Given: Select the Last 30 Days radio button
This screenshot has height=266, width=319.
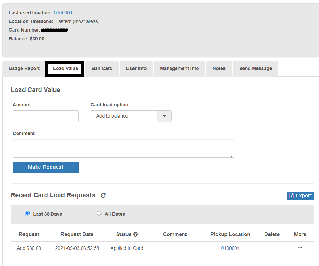Looking at the screenshot, I should click(27, 214).
